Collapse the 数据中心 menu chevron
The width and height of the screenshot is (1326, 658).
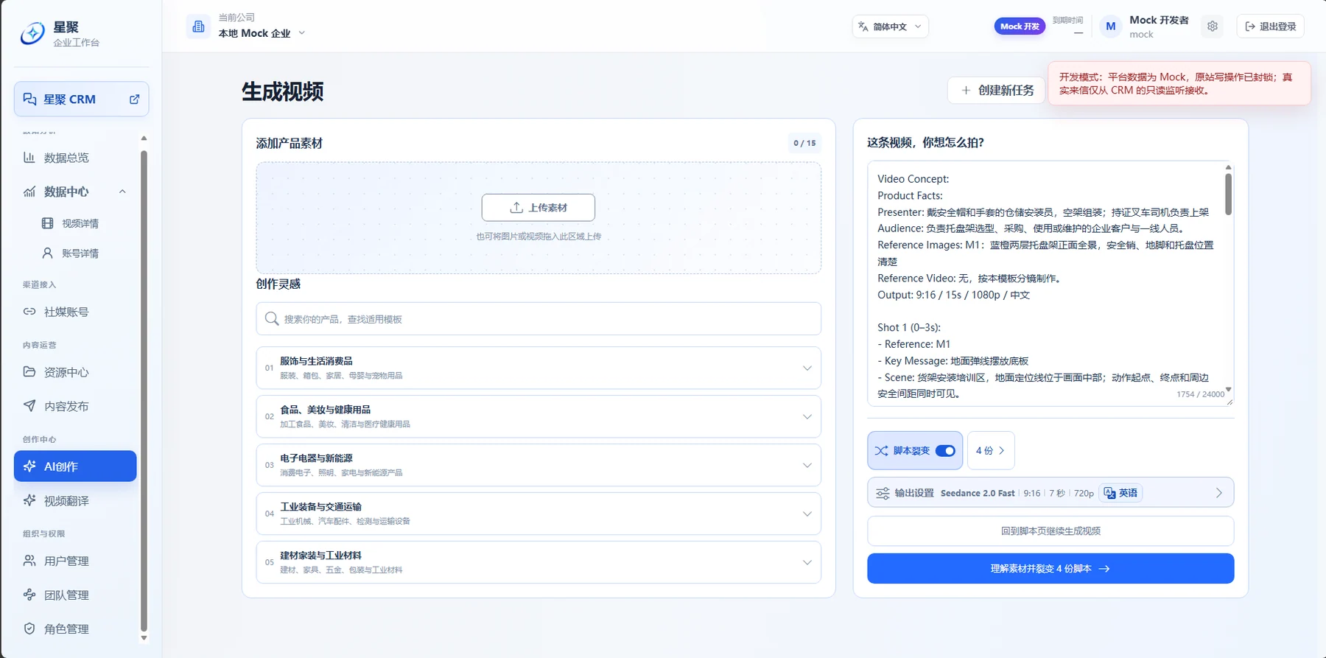tap(122, 192)
